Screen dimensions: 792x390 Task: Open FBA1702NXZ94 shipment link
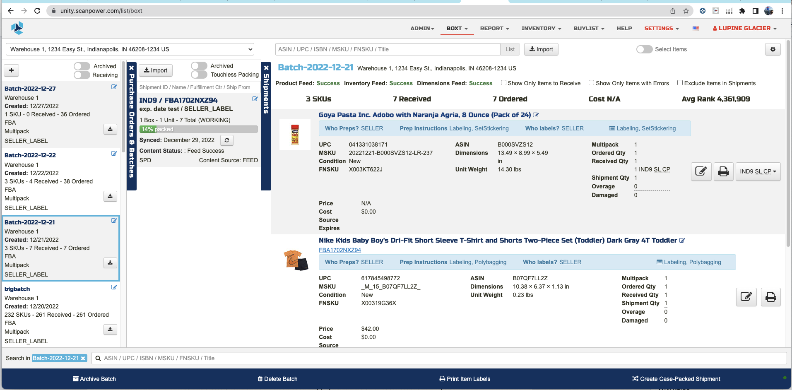340,250
